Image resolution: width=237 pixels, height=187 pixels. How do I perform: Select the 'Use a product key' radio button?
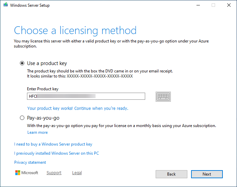coord(22,63)
